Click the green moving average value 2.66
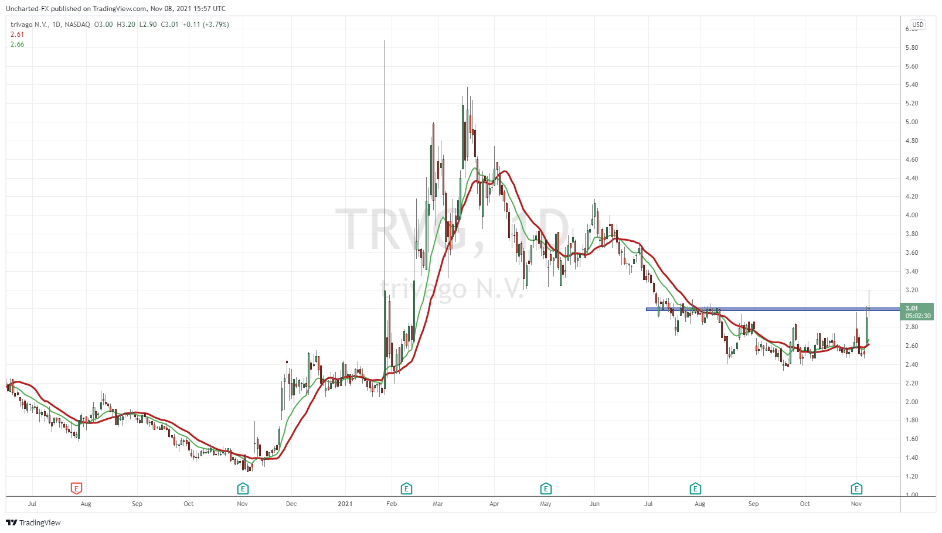Viewport: 942px width, 533px height. click(x=18, y=45)
